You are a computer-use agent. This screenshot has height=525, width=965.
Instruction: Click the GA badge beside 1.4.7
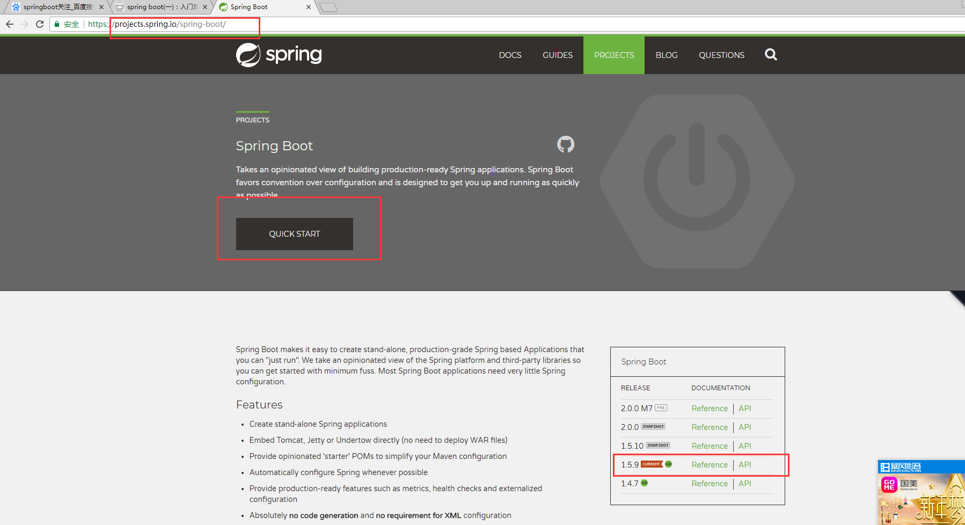[645, 483]
